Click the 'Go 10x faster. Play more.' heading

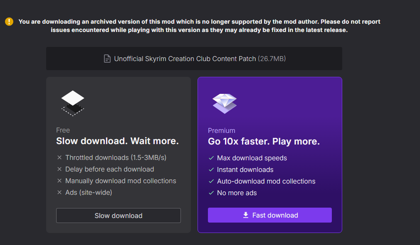pyautogui.click(x=264, y=142)
